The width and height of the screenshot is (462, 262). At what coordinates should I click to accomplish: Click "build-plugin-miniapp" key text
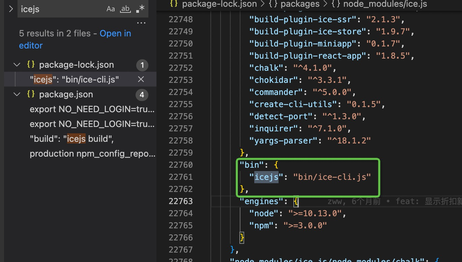tap(303, 43)
